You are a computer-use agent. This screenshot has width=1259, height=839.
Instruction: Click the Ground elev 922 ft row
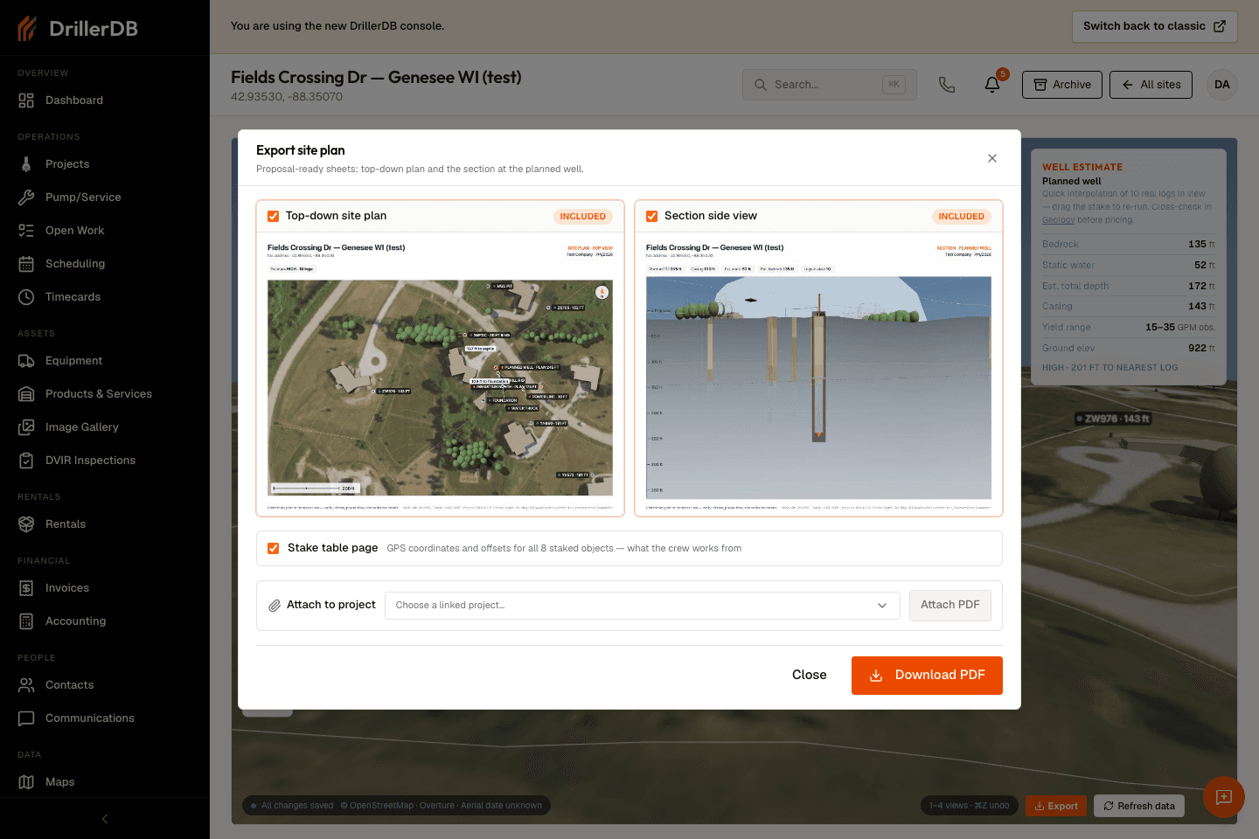coord(1128,348)
